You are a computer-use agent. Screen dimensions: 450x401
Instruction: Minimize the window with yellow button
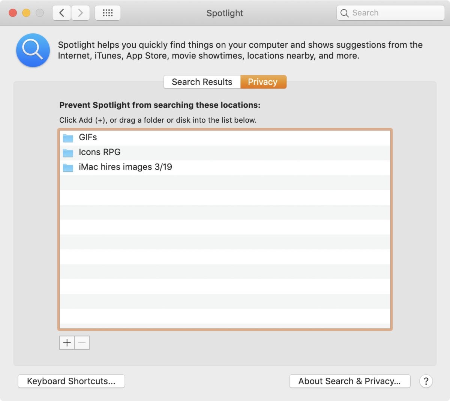[26, 13]
